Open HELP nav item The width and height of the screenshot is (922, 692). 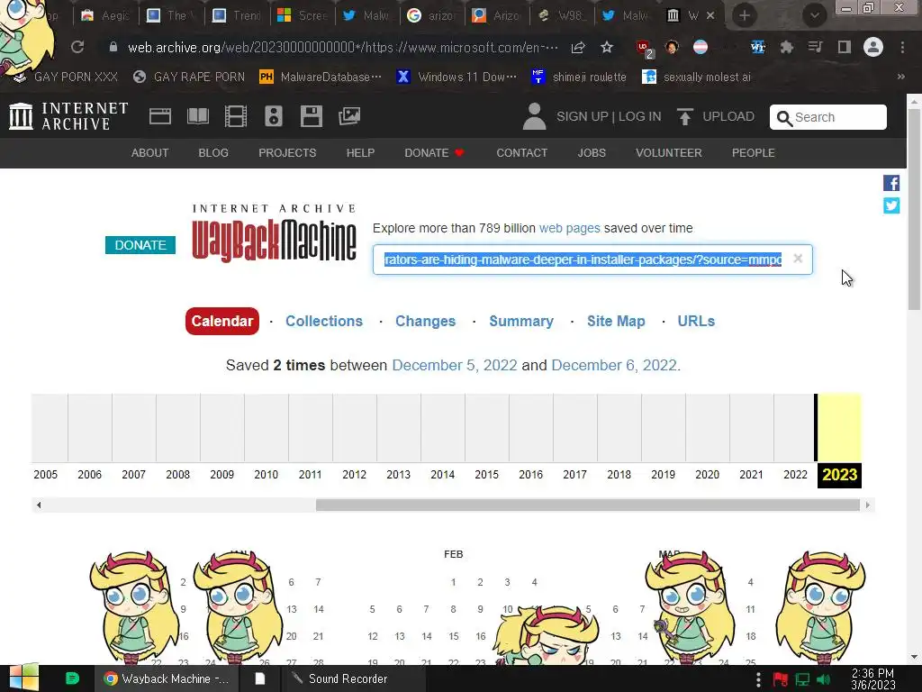click(360, 153)
